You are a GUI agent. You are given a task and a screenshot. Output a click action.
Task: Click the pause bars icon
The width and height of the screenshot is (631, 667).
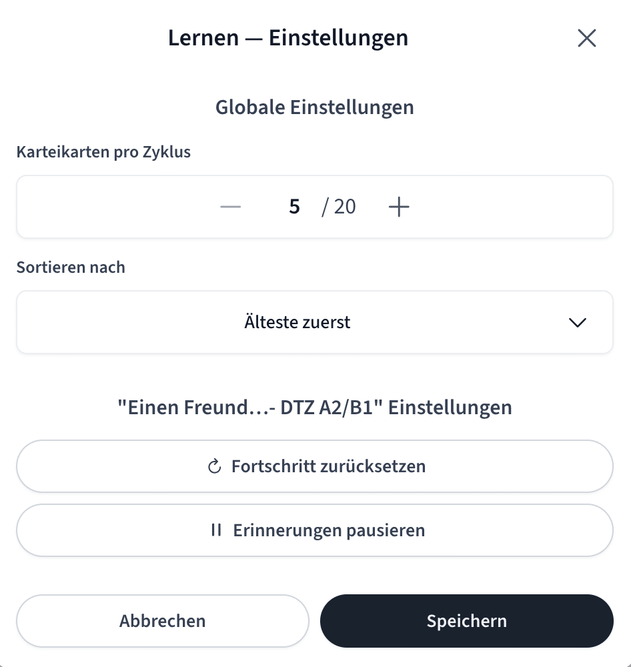click(x=215, y=530)
